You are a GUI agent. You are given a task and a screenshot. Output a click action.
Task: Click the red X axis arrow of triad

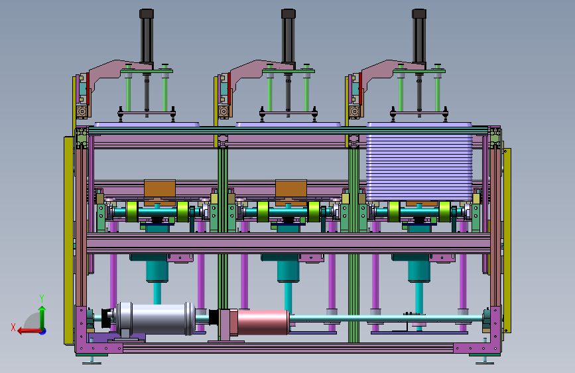[29, 331]
